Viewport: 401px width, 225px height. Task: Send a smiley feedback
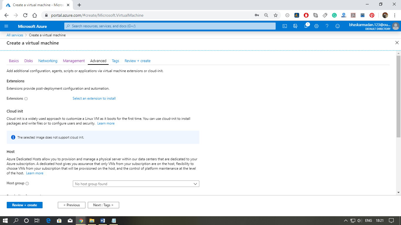tap(338, 26)
